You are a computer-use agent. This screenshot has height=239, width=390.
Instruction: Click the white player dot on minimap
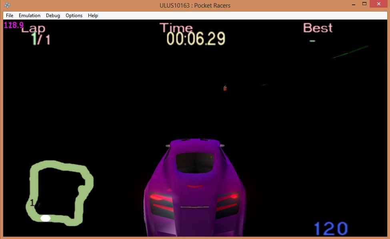pyautogui.click(x=46, y=218)
